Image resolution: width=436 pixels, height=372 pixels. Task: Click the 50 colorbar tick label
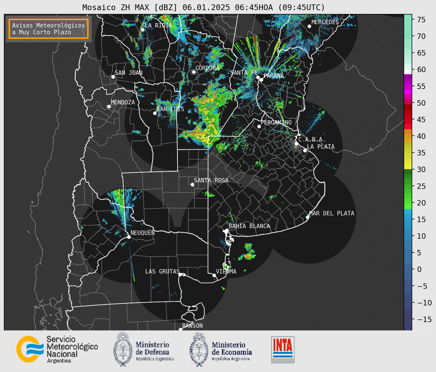(421, 103)
